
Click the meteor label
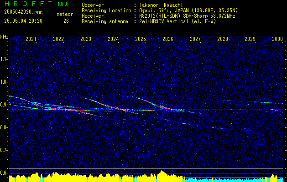pos(65,14)
